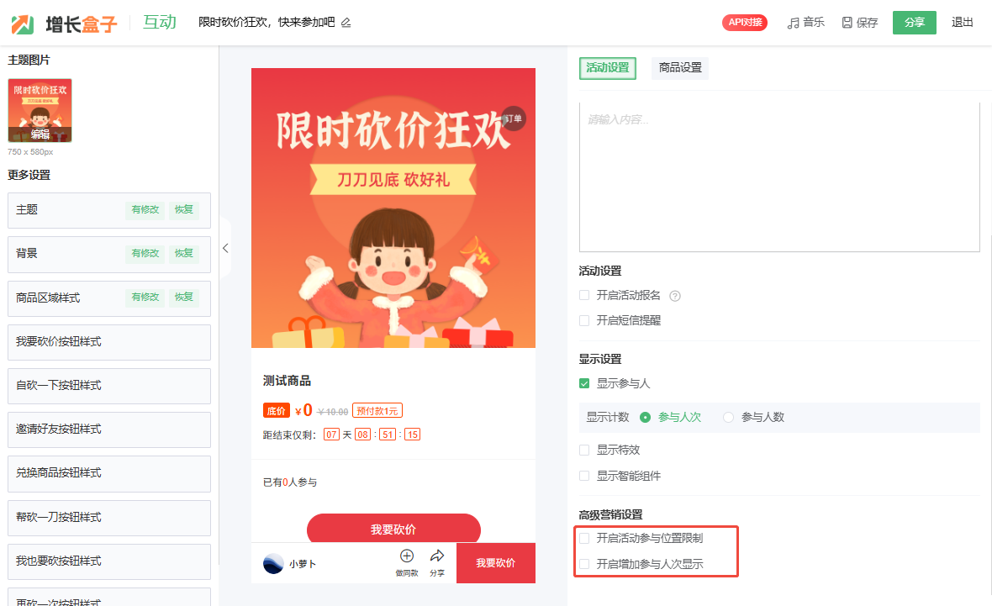The width and height of the screenshot is (992, 606).
Task: Switch to the 商品设置 tab
Action: [x=680, y=68]
